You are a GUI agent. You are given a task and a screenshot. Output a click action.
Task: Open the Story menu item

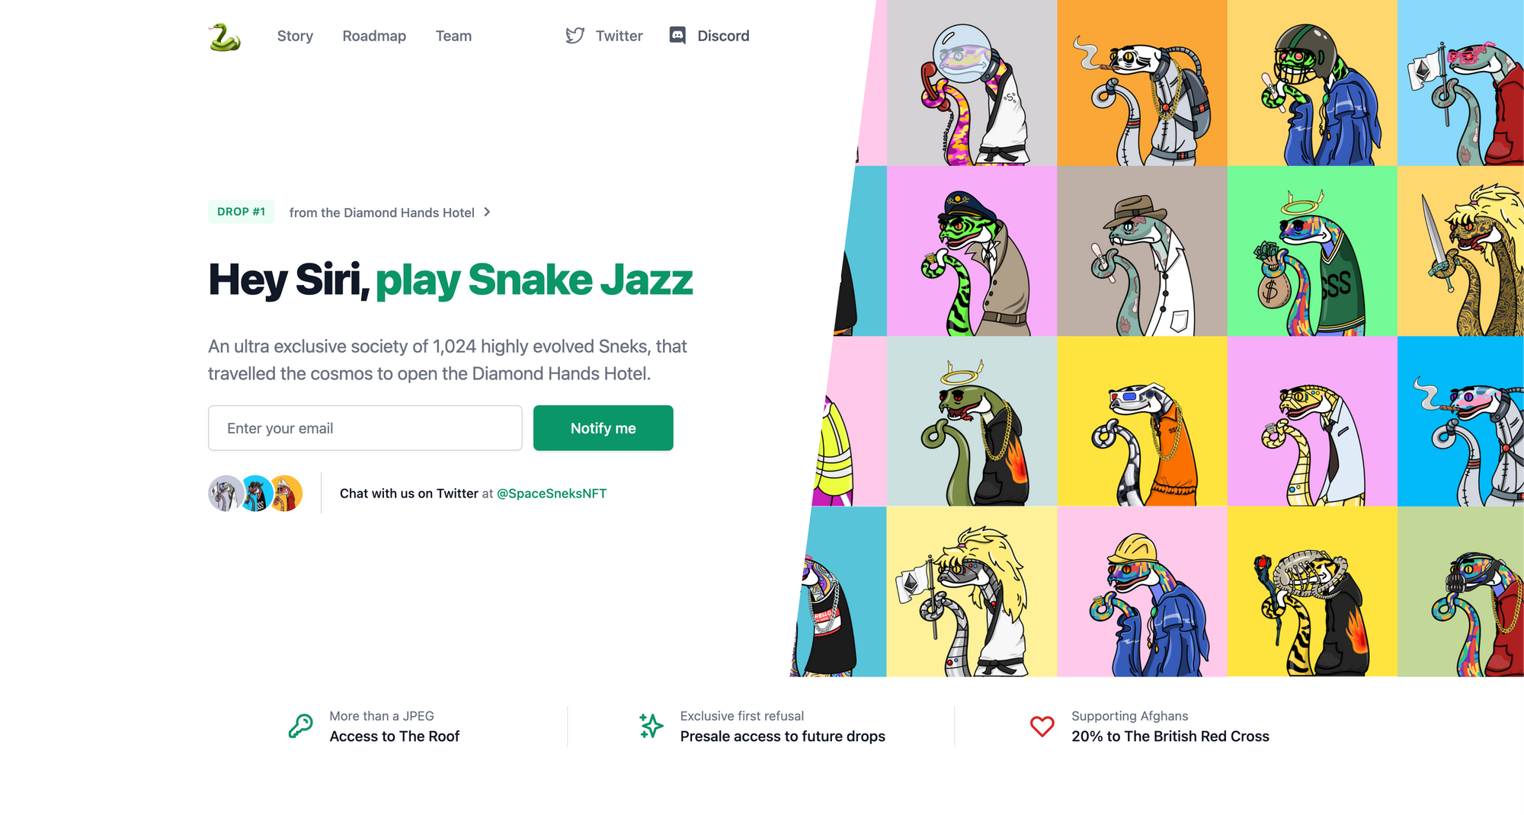295,36
